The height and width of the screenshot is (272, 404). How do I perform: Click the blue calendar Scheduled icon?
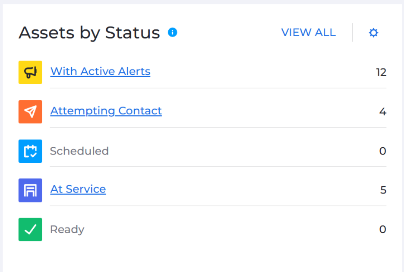tap(30, 151)
